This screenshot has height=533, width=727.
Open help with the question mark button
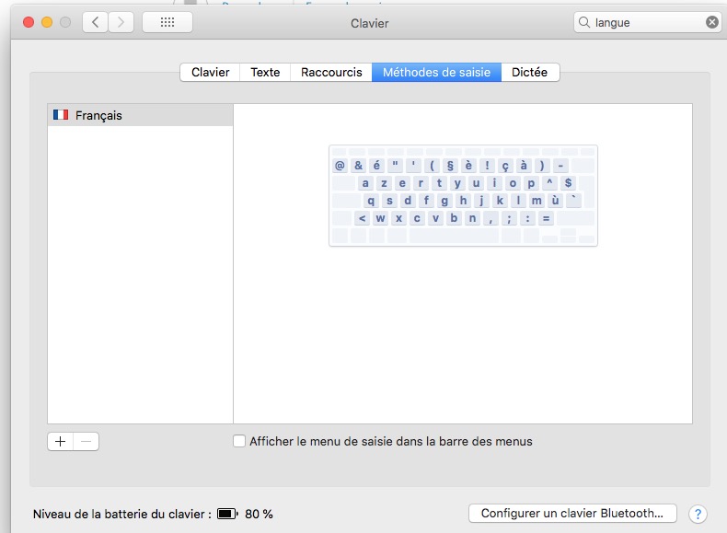click(698, 514)
